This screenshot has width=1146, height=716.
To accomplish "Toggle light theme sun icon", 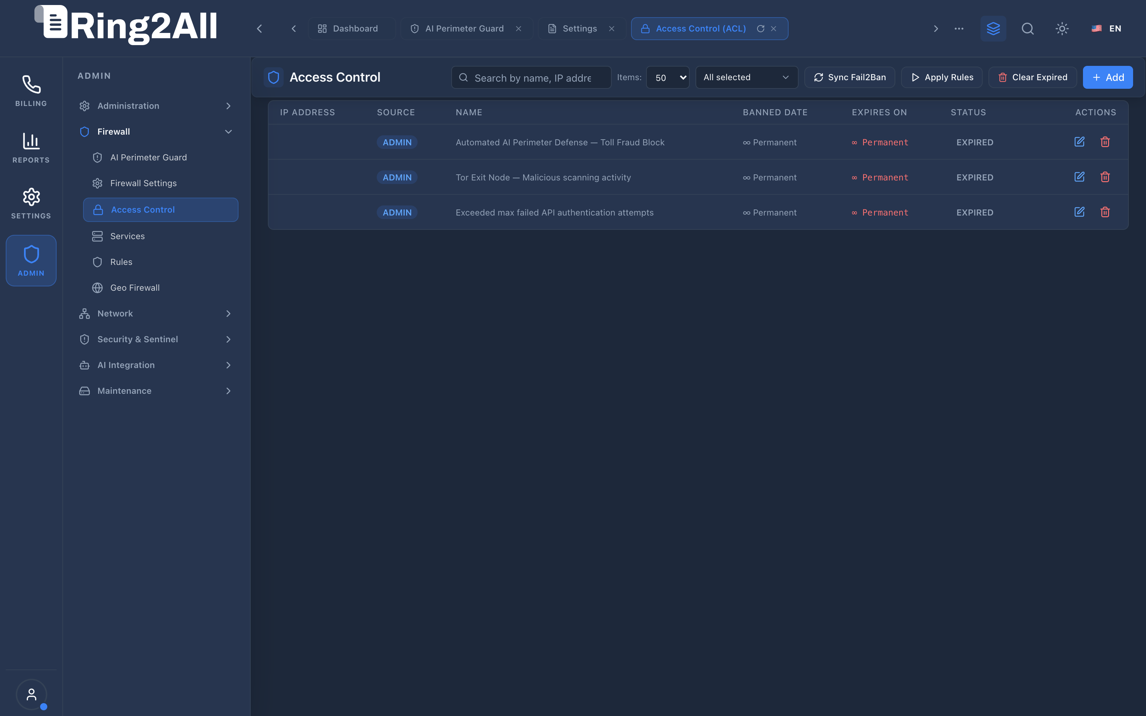I will click(1062, 28).
